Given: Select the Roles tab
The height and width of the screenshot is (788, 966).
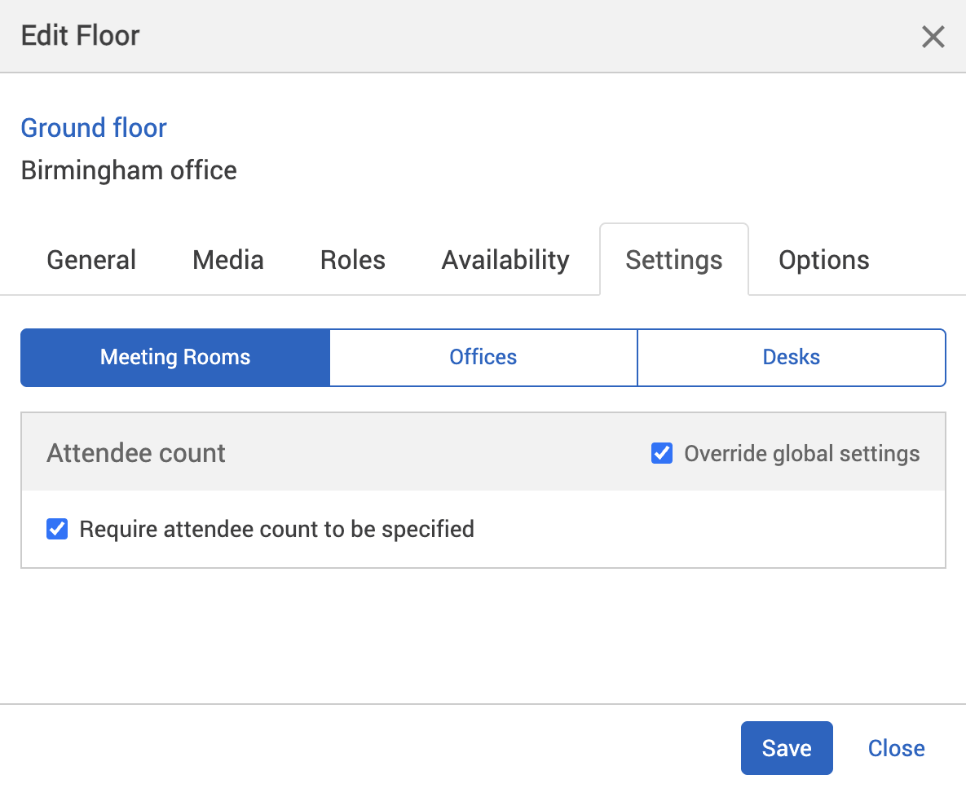Looking at the screenshot, I should [352, 259].
